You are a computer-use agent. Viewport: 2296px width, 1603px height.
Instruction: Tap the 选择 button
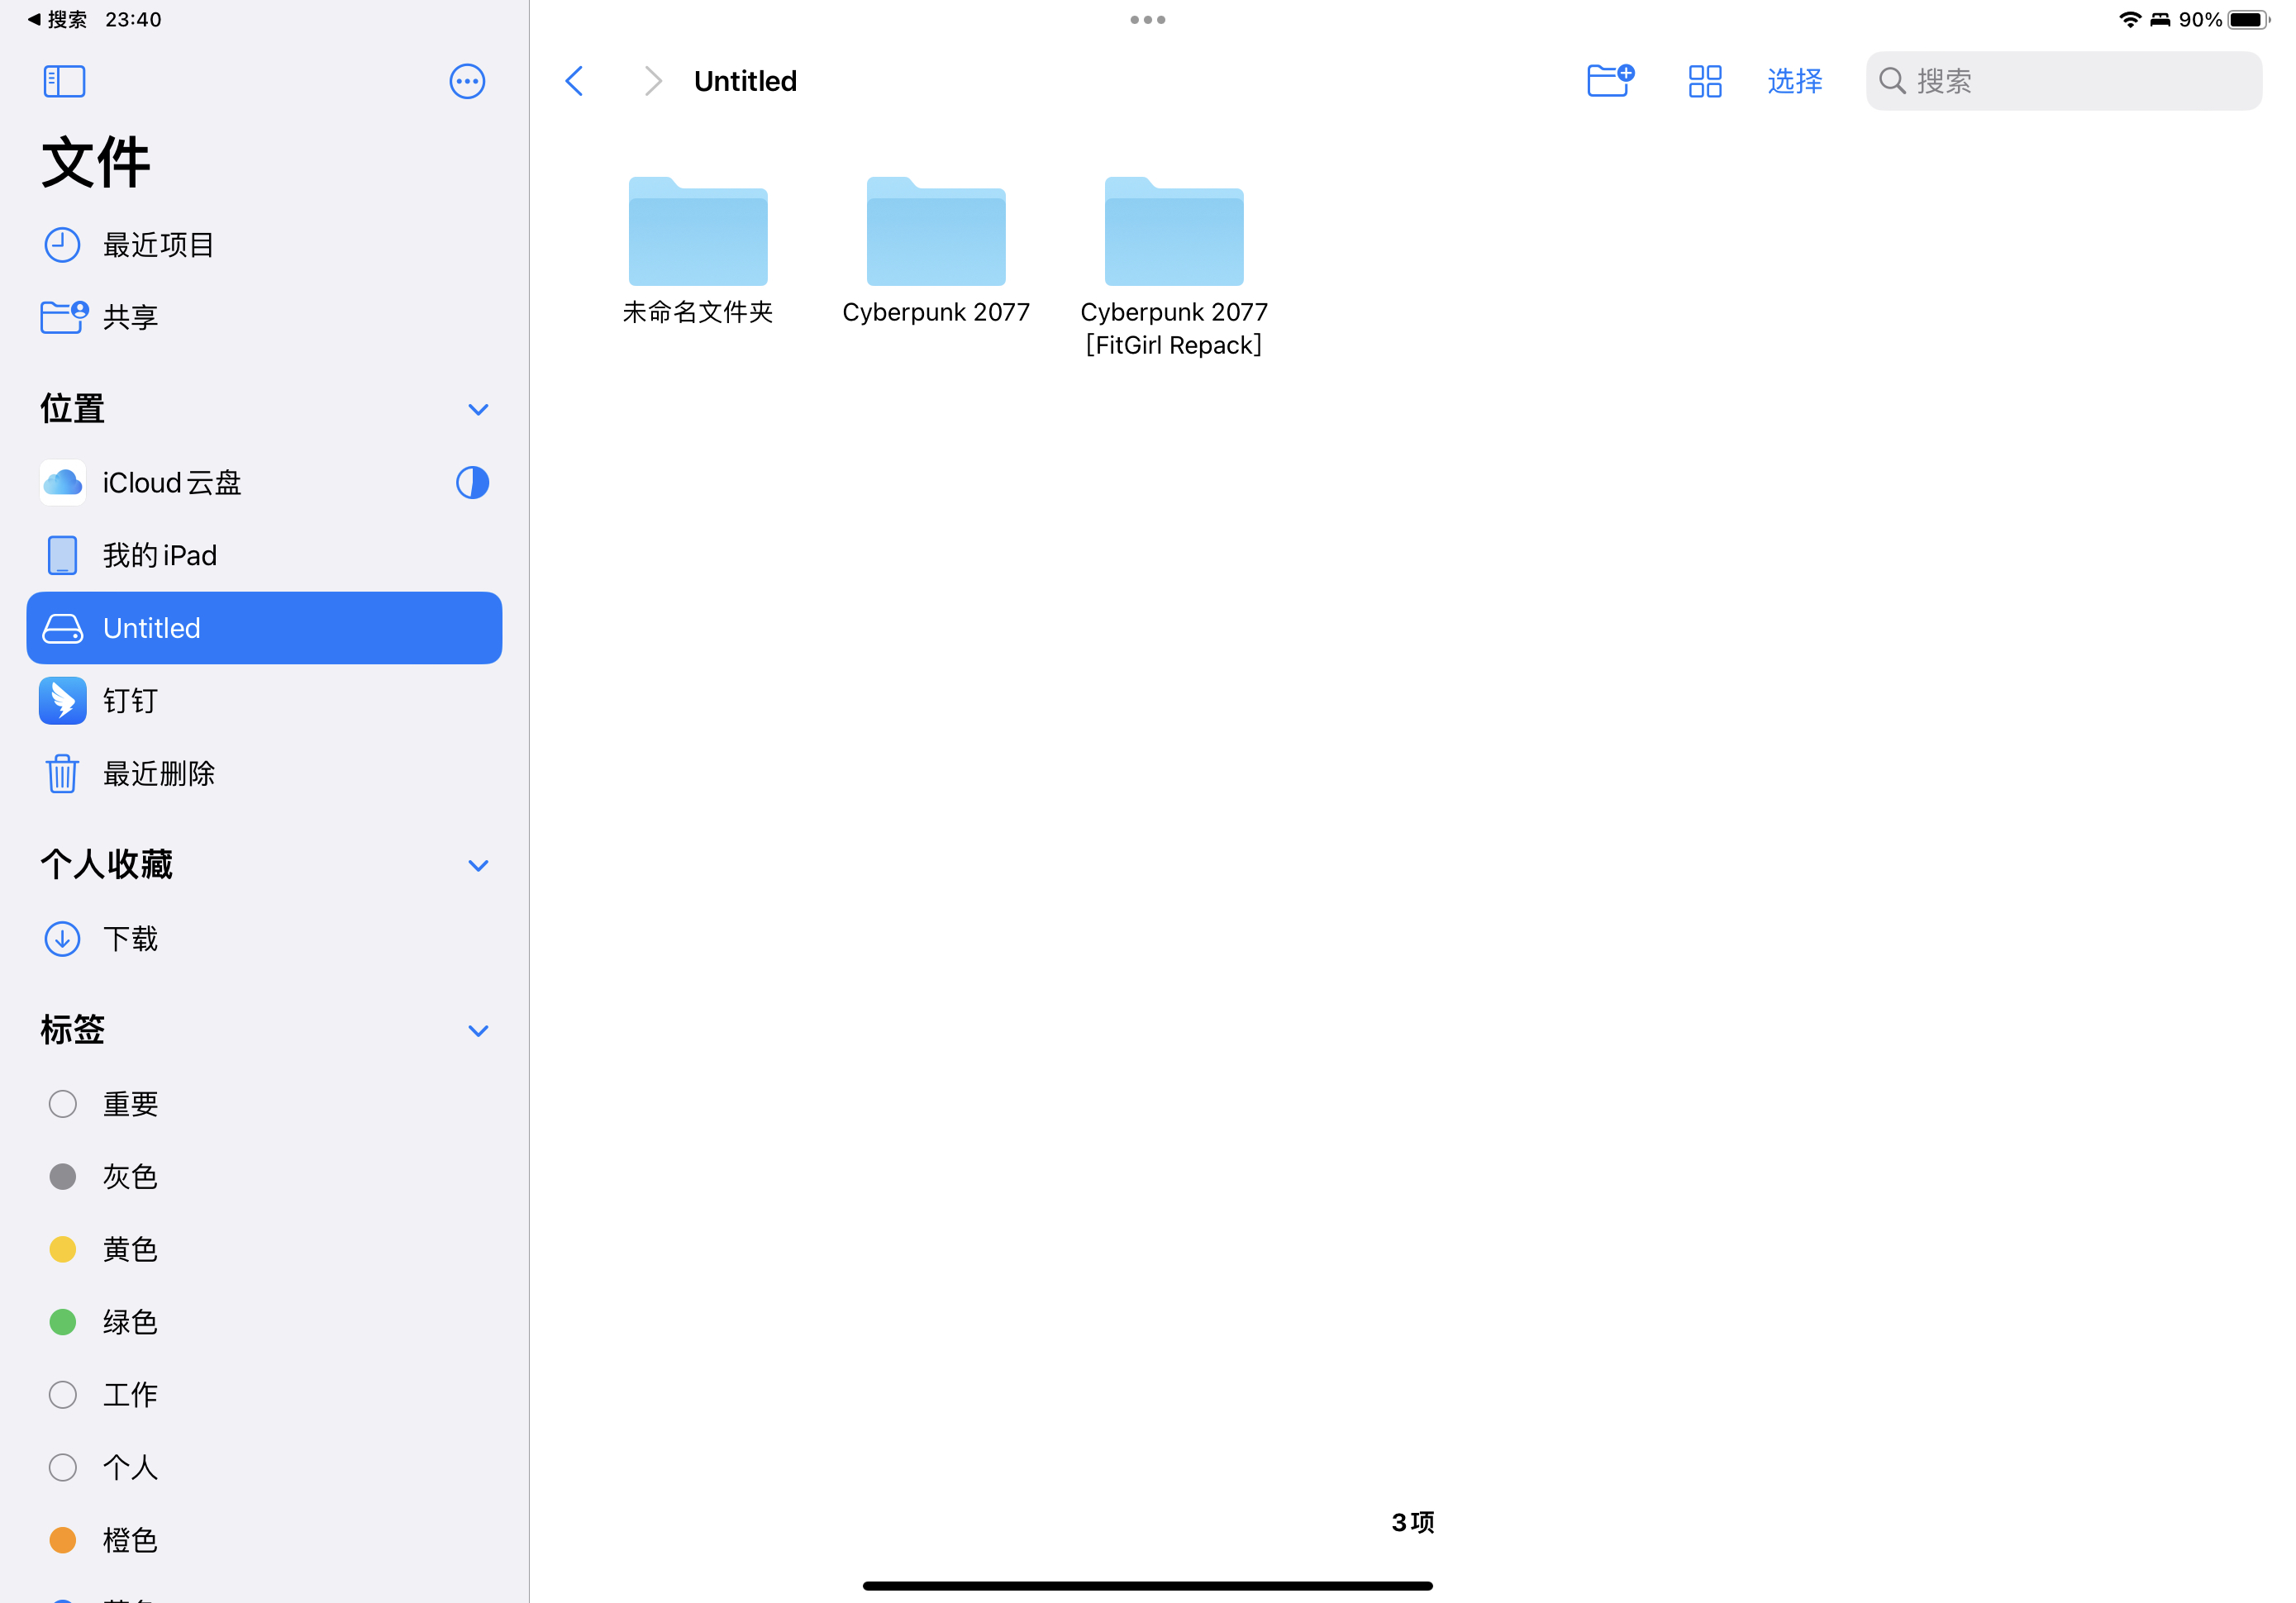(1794, 81)
